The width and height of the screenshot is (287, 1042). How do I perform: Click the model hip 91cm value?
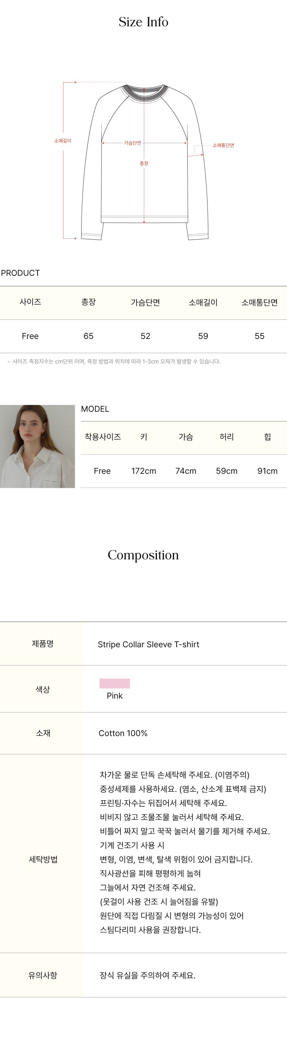tap(267, 471)
